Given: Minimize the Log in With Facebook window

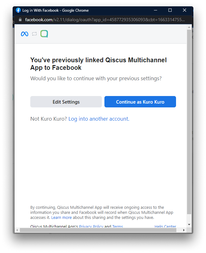Looking at the screenshot, I should [x=156, y=10].
